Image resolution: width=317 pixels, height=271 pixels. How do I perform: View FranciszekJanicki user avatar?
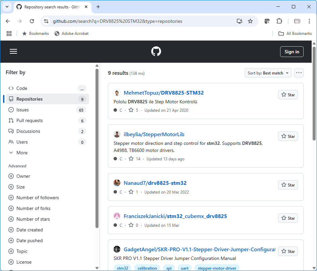pos(117,216)
